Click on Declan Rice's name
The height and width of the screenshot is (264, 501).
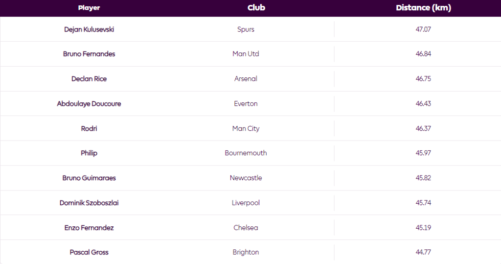(89, 79)
